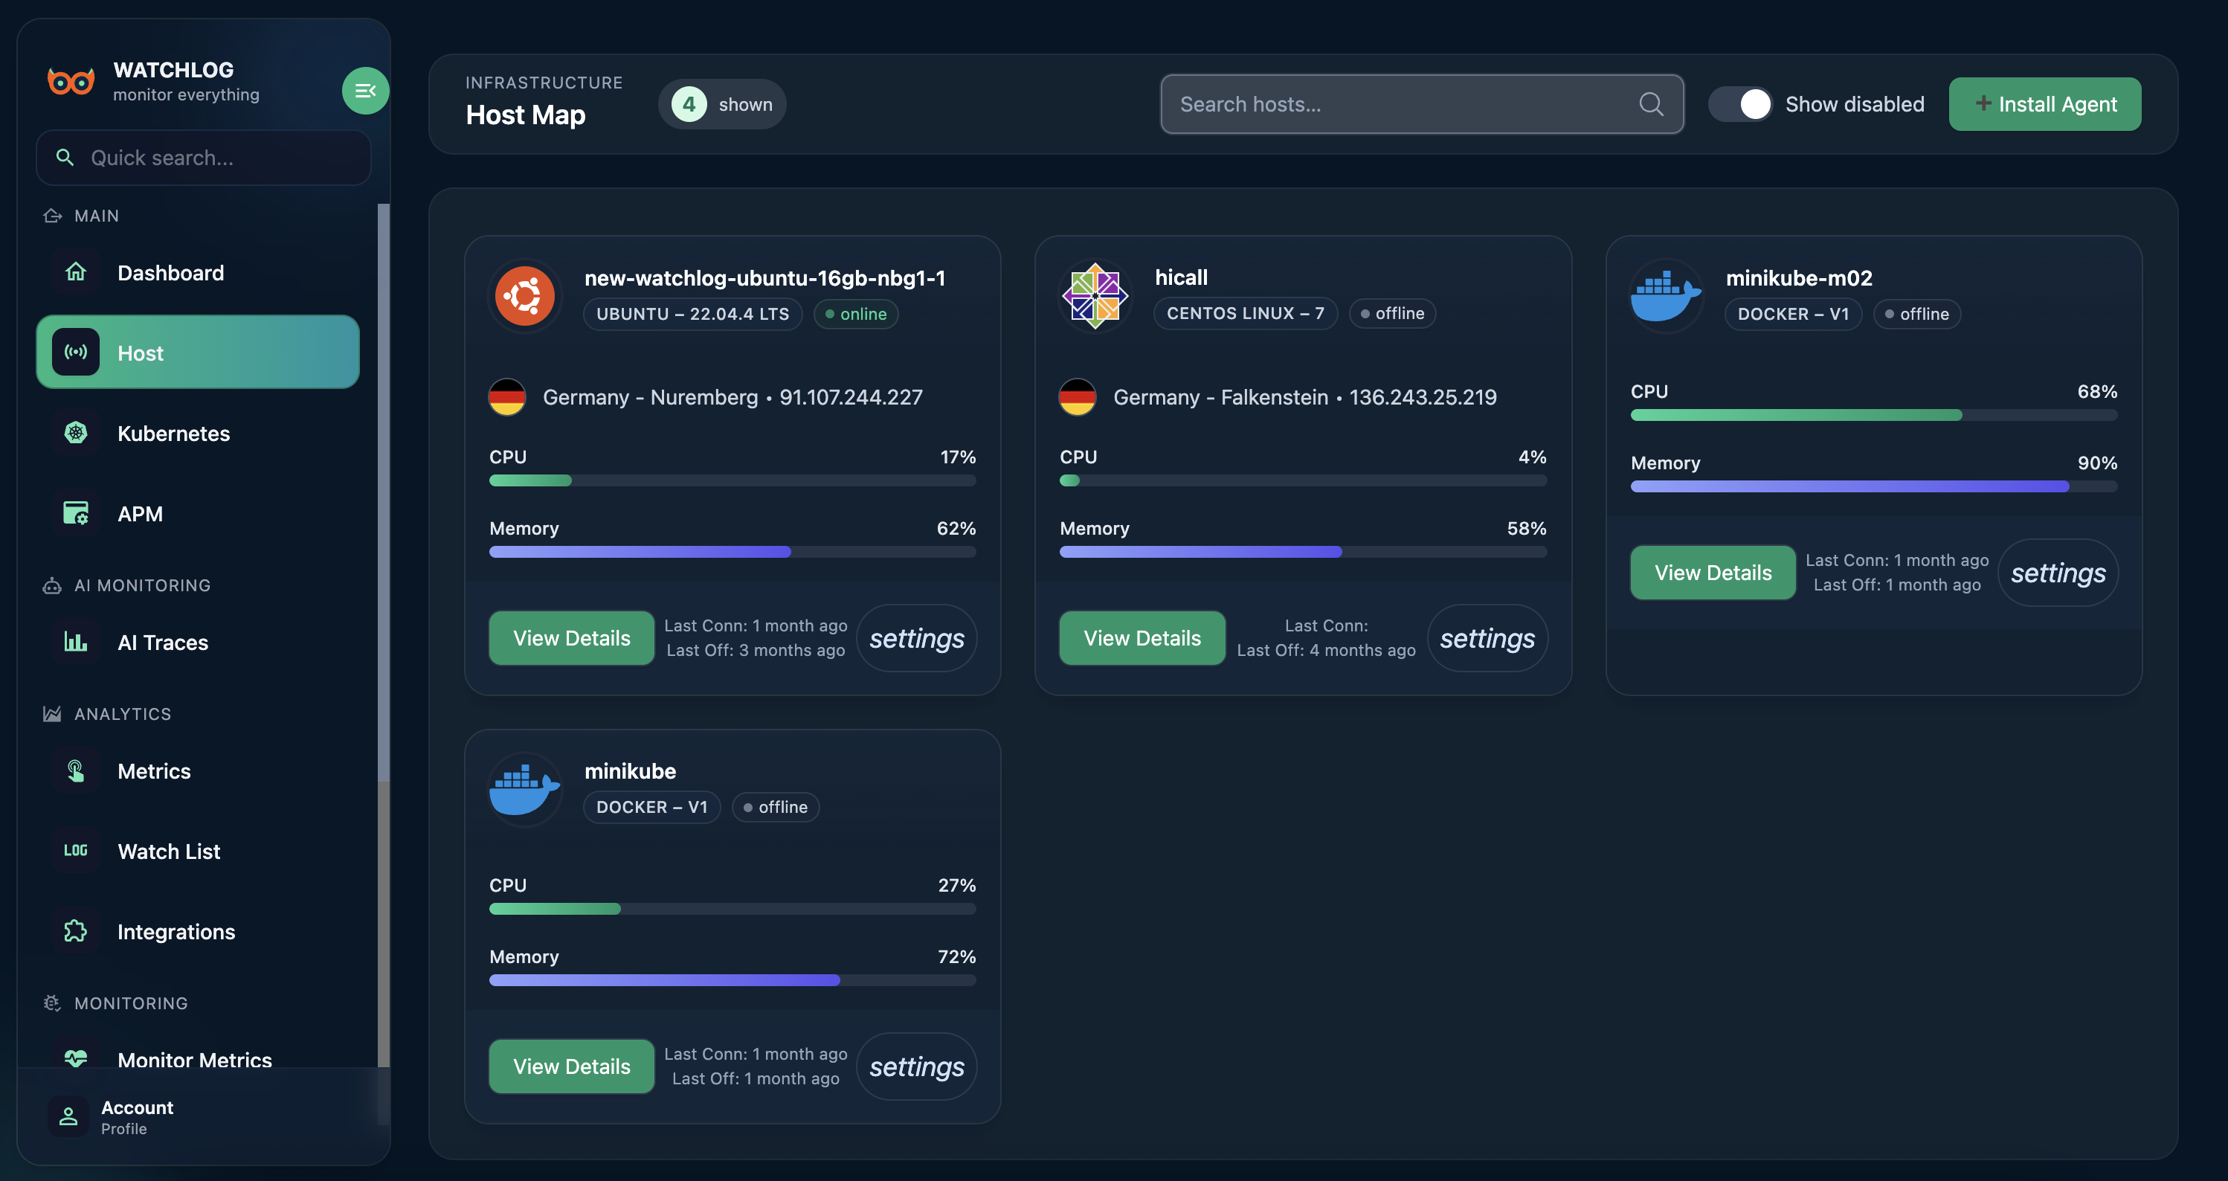Click the offline badge on minikube-m02

1916,314
